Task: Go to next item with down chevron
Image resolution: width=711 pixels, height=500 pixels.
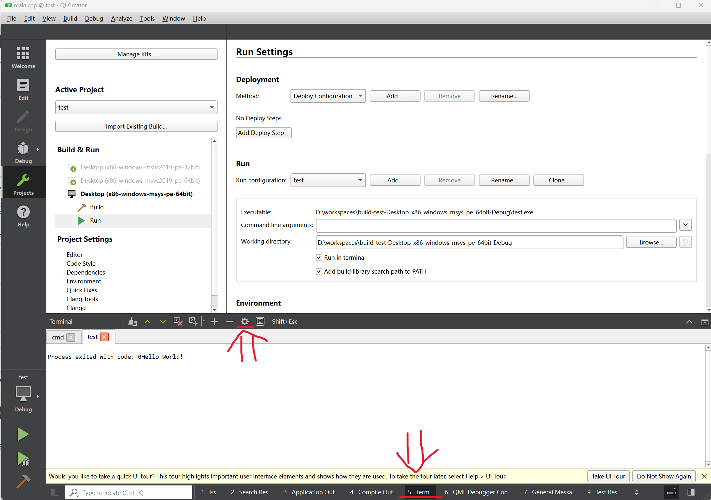Action: [163, 322]
